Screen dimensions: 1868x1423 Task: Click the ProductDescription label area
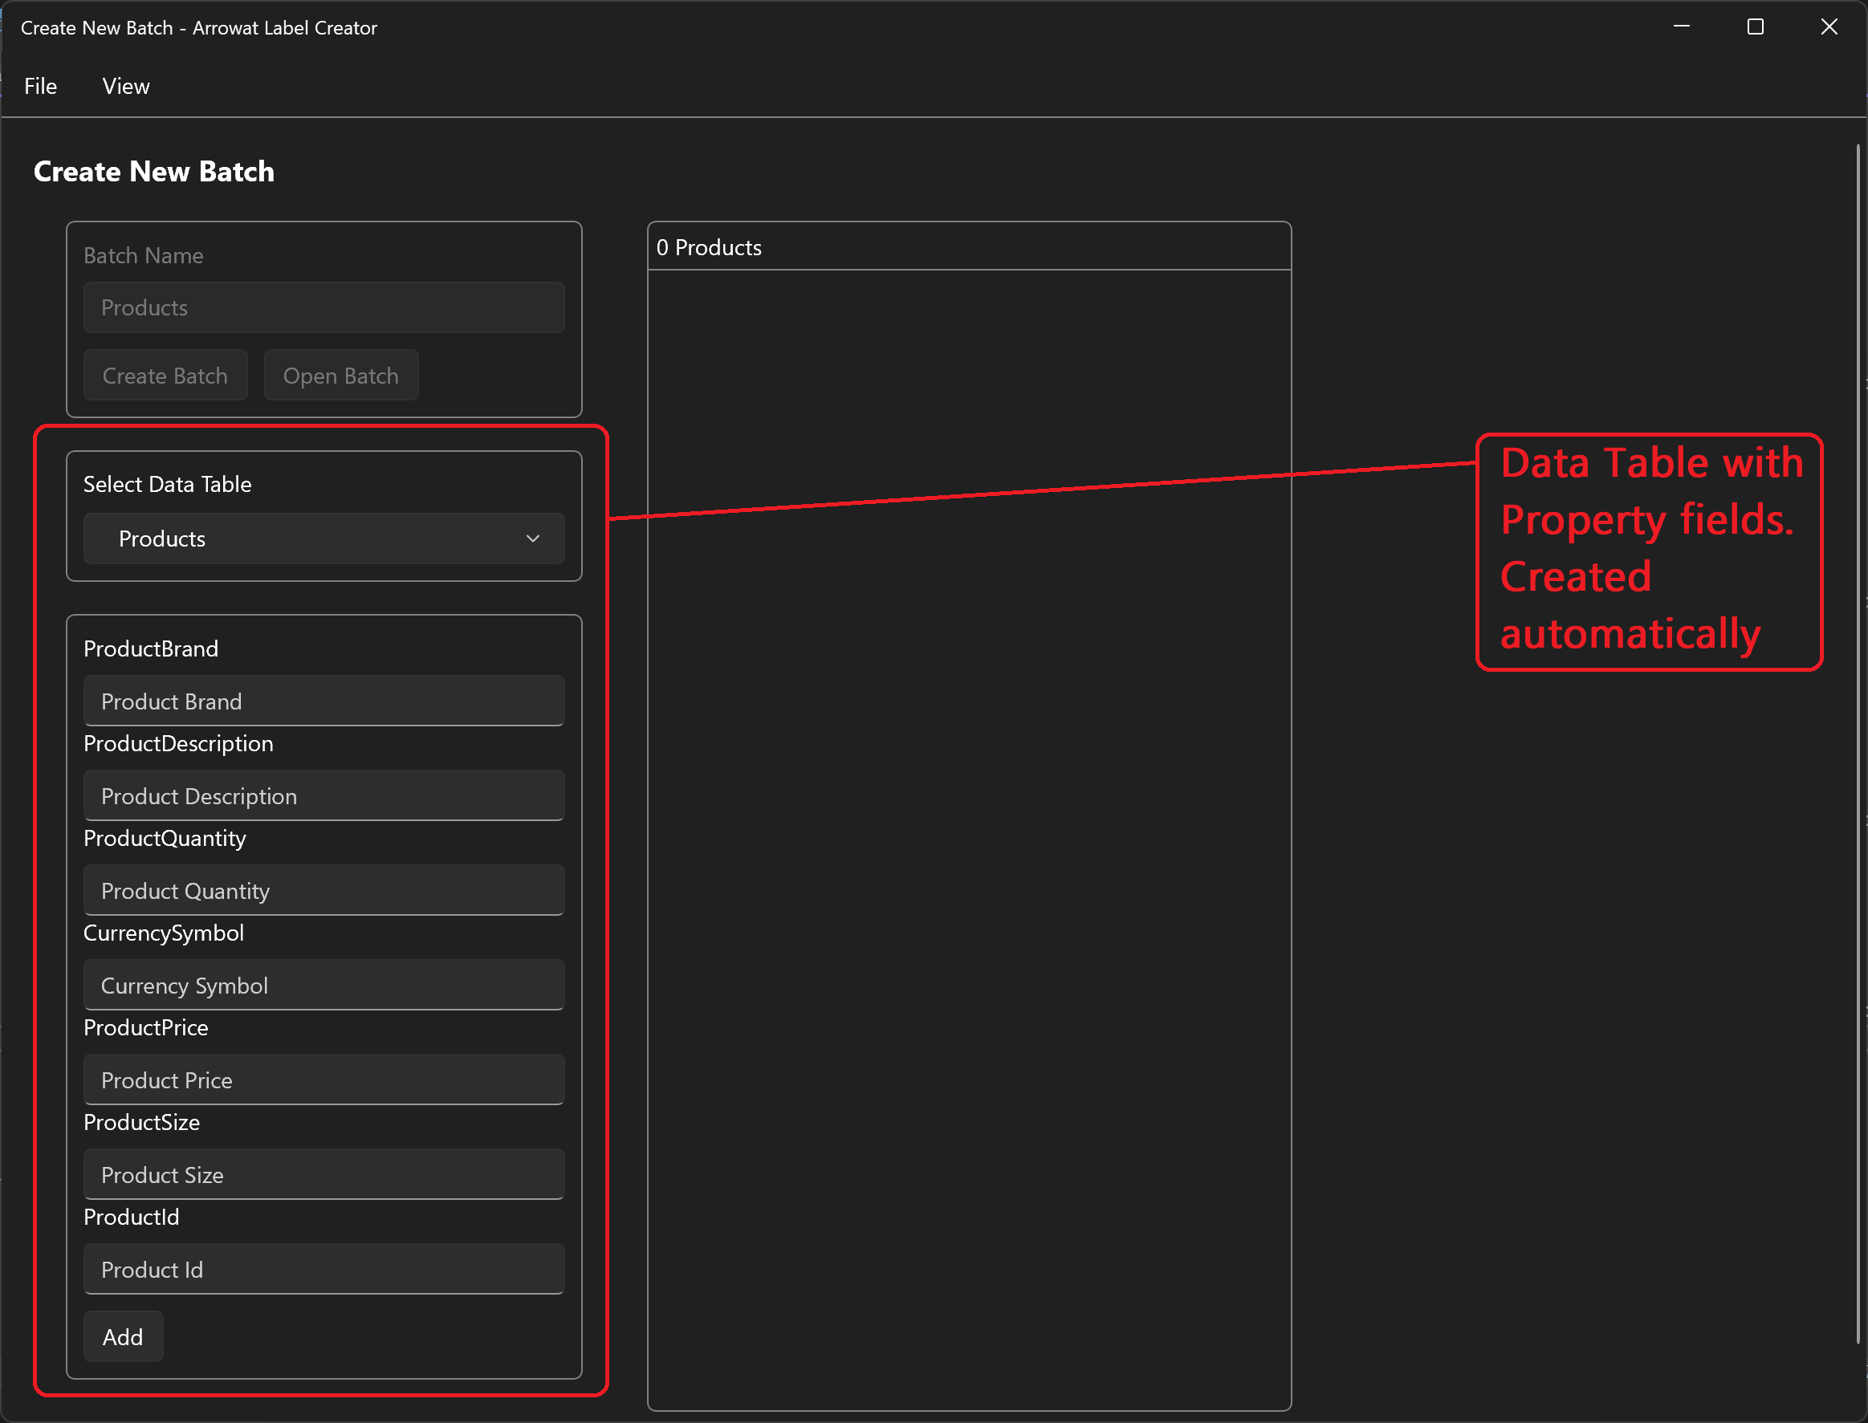(x=179, y=743)
